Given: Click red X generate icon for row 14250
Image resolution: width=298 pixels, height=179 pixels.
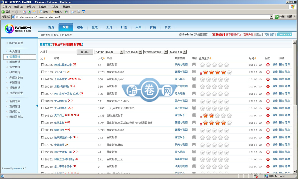Looking at the screenshot, I should click(x=268, y=79).
